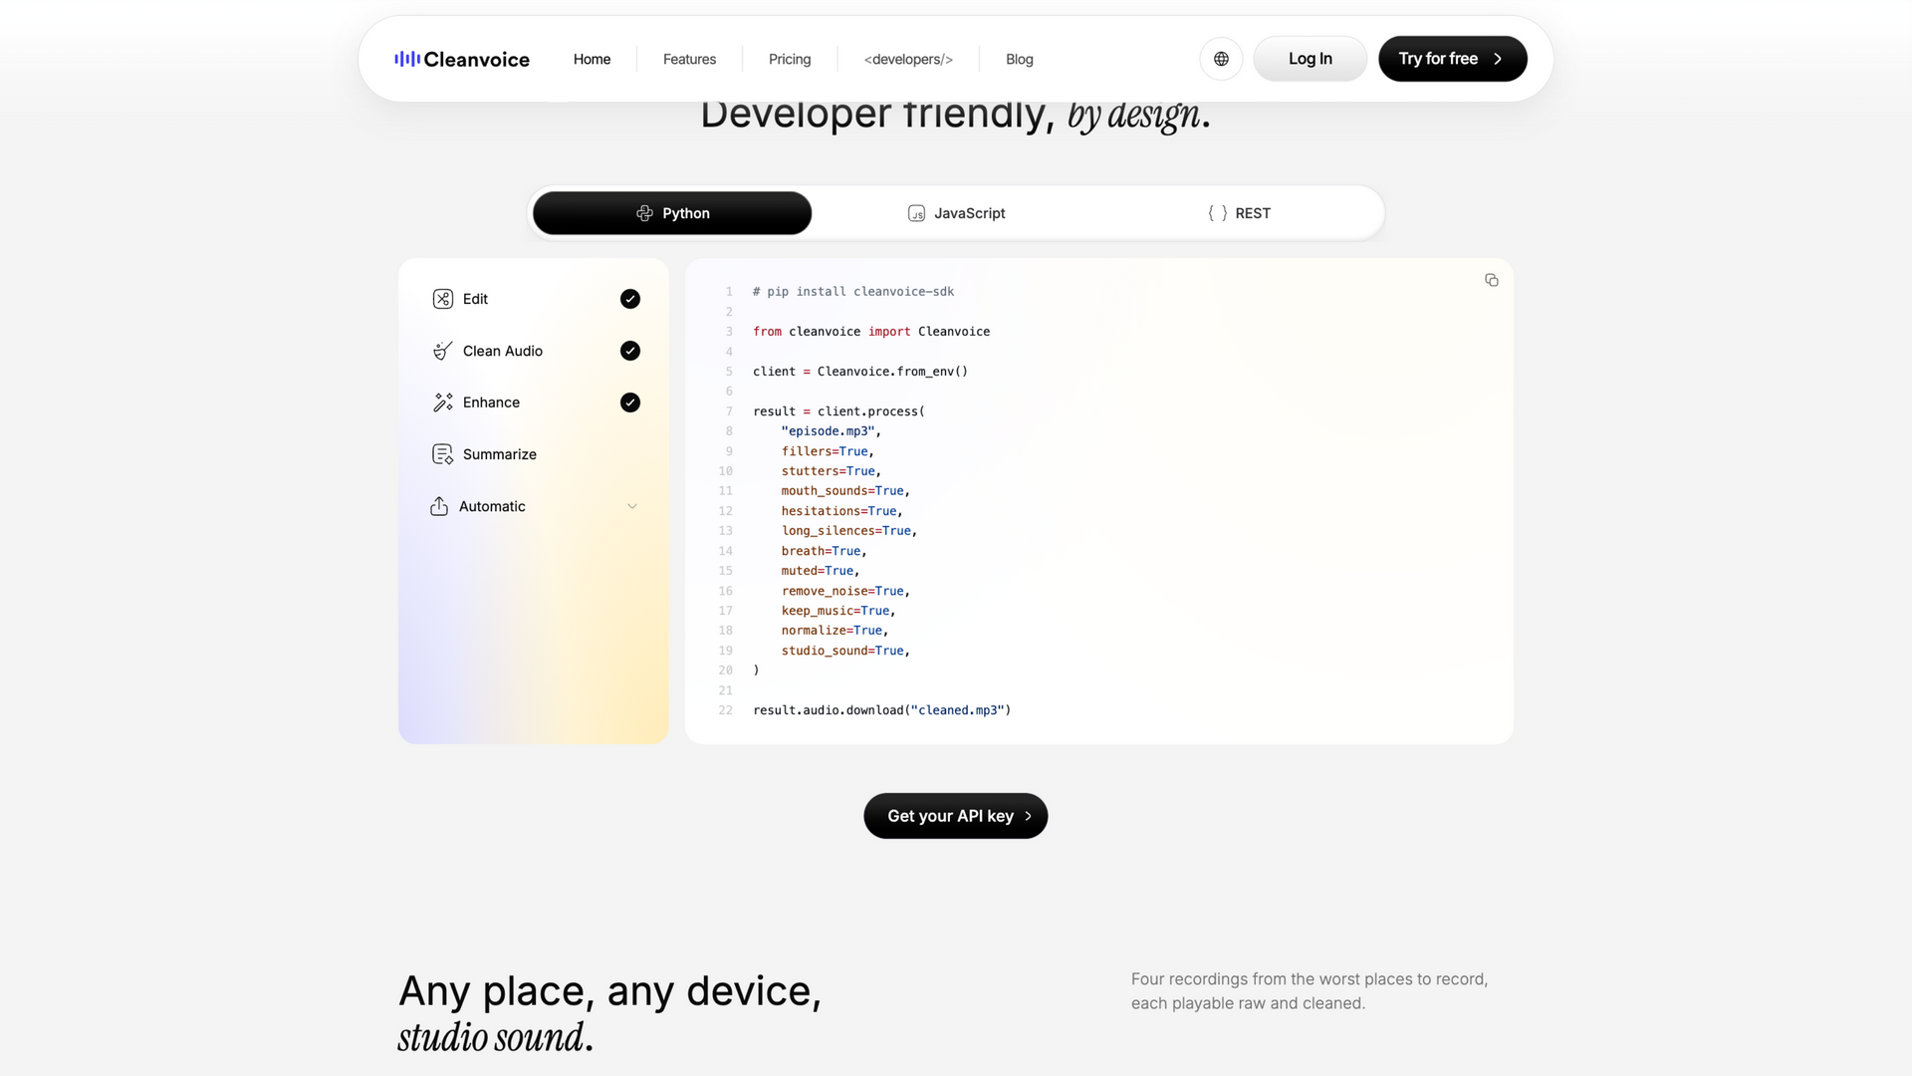The image size is (1912, 1076).
Task: Open the <developers/> nav item
Action: pos(908,59)
